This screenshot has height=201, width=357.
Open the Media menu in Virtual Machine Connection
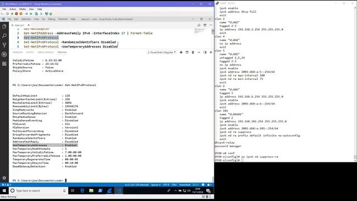tap(22, 9)
